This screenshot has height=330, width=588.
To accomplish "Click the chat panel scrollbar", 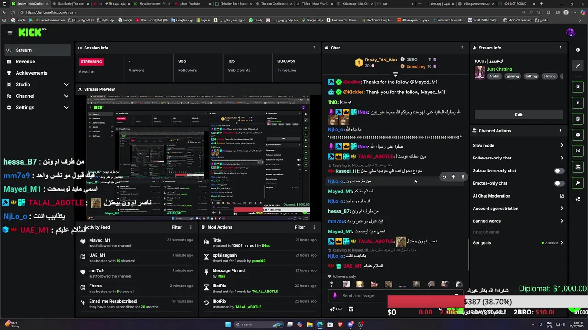I will coord(468,255).
